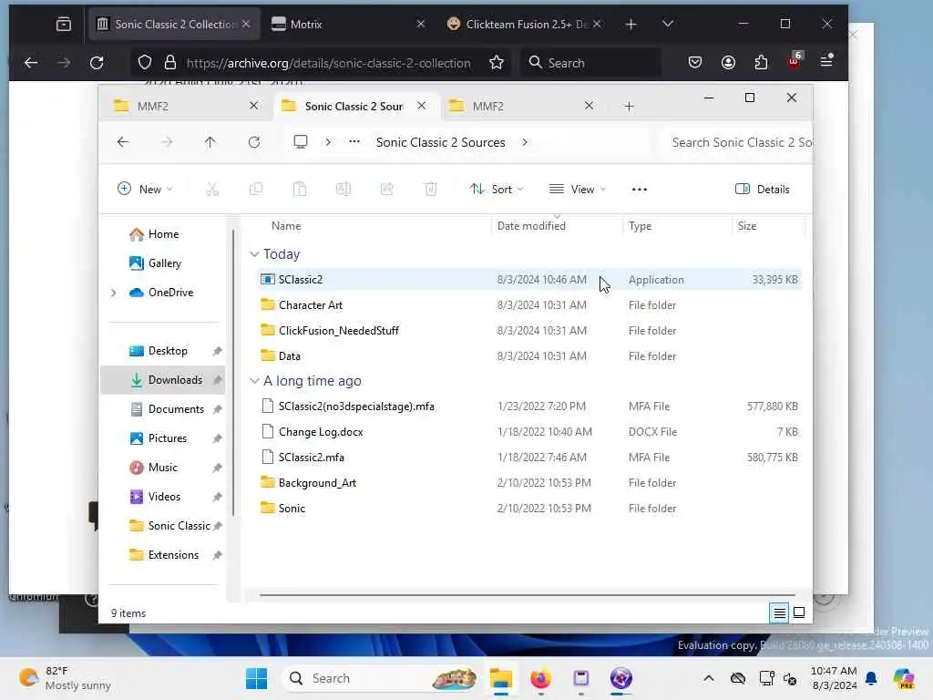Open the See more ellipsis in Explorer toolbar

(x=639, y=190)
